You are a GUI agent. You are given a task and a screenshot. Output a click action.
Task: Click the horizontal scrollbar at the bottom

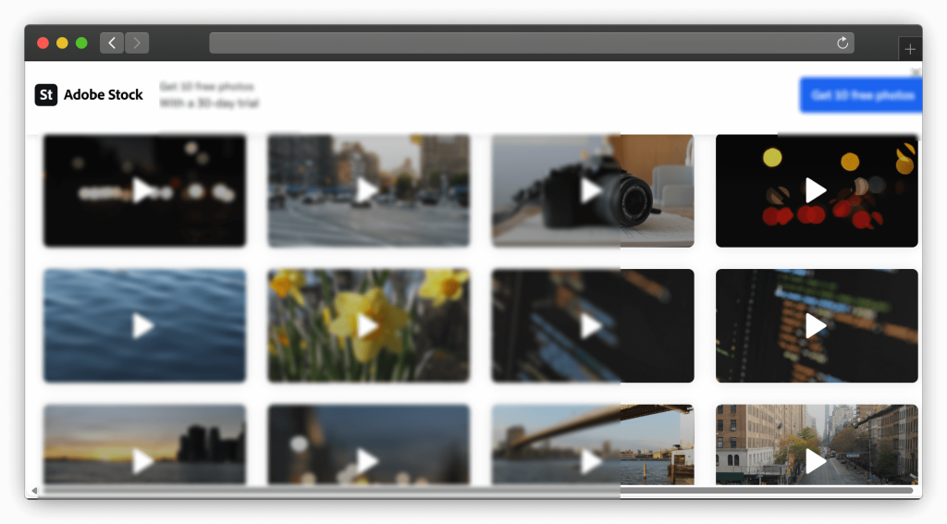pyautogui.click(x=462, y=491)
